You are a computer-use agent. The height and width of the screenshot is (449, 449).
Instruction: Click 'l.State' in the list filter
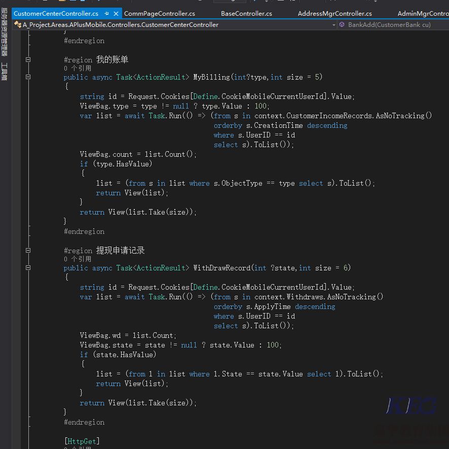[228, 374]
